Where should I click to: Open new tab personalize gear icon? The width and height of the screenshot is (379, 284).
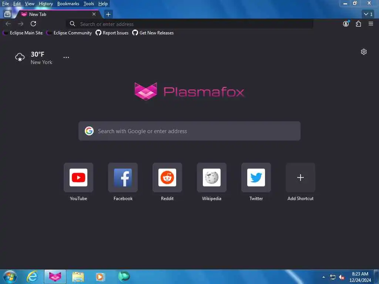tap(364, 52)
